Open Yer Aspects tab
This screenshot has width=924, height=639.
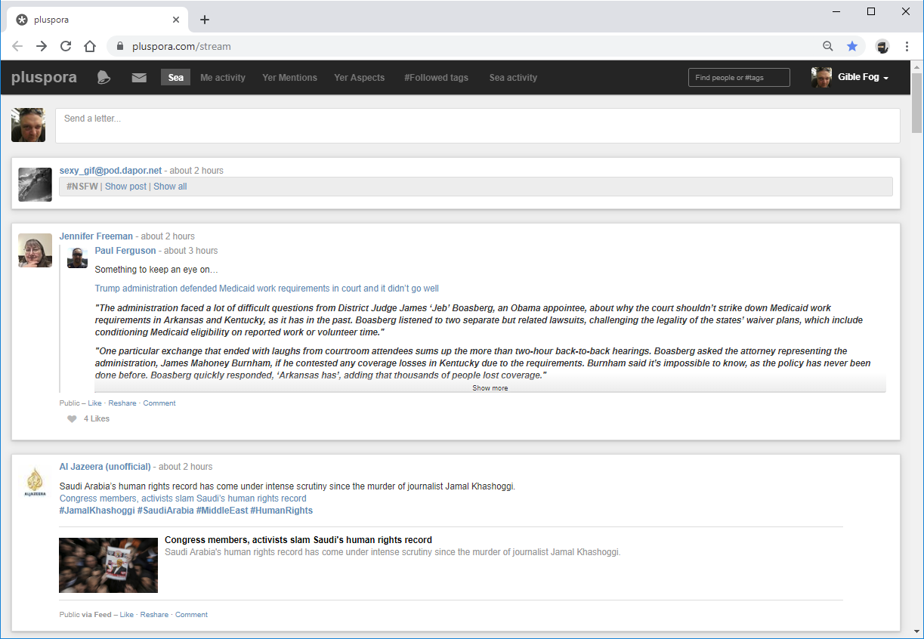(x=360, y=77)
